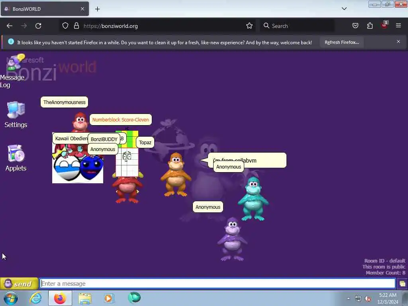Image resolution: width=408 pixels, height=306 pixels.
Task: Go back with browser back arrow
Action: [10, 26]
